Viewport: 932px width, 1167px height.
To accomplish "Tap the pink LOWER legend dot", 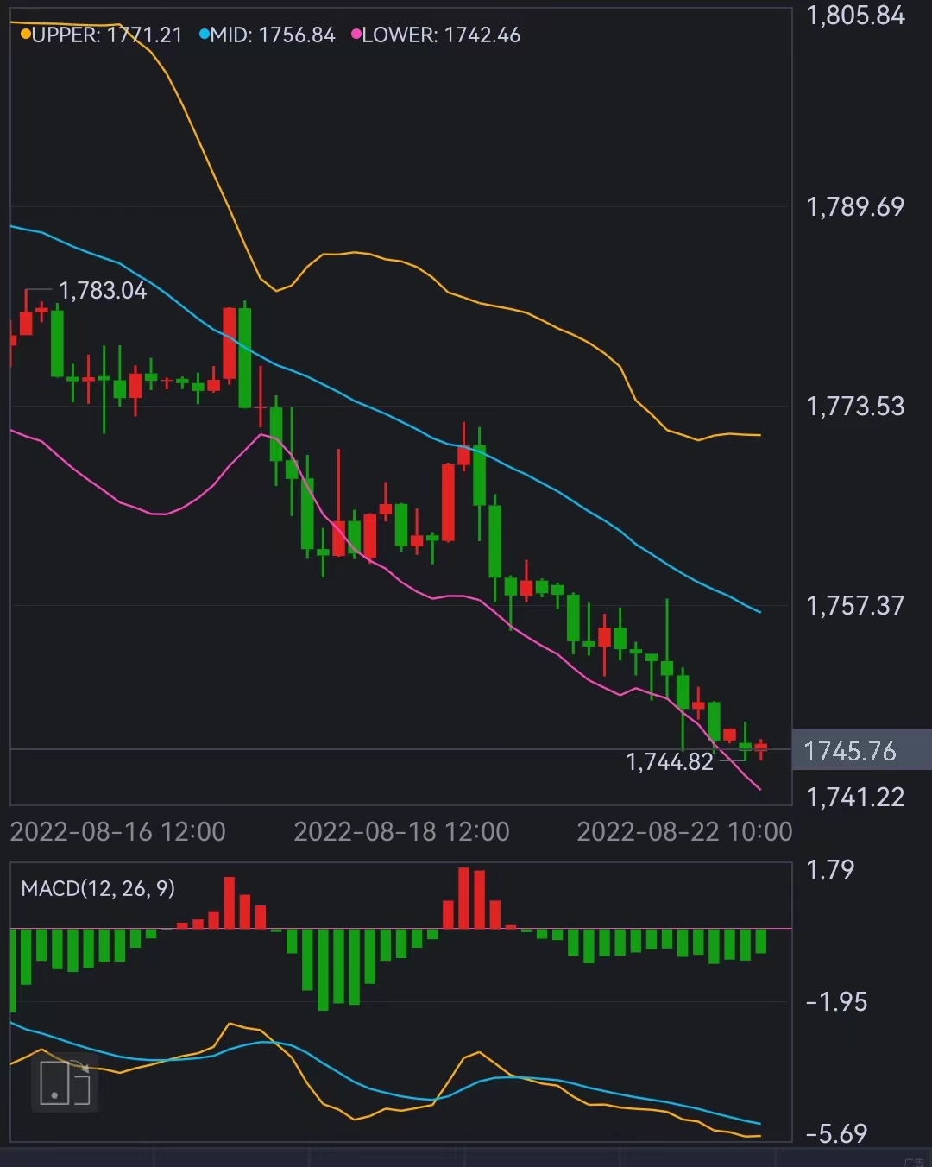I will click(x=356, y=35).
